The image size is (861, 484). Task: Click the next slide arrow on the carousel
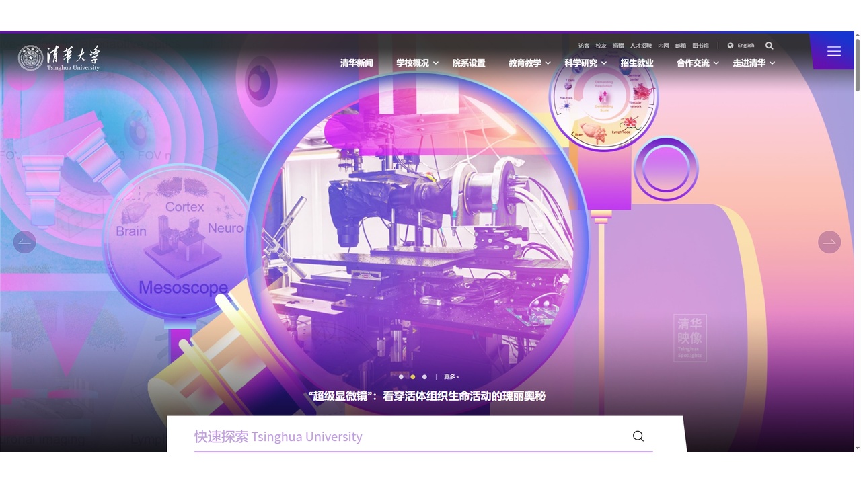pos(829,242)
